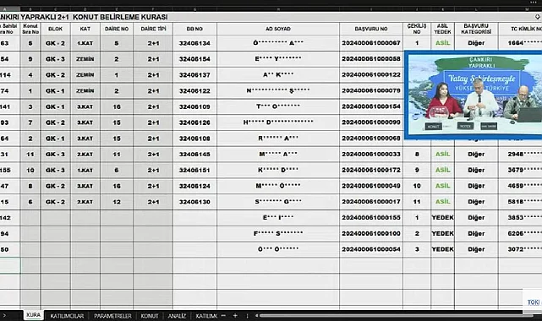Click the circle icon at title row's right end
Viewport: 542px width, 321px height.
pyautogui.click(x=538, y=17)
